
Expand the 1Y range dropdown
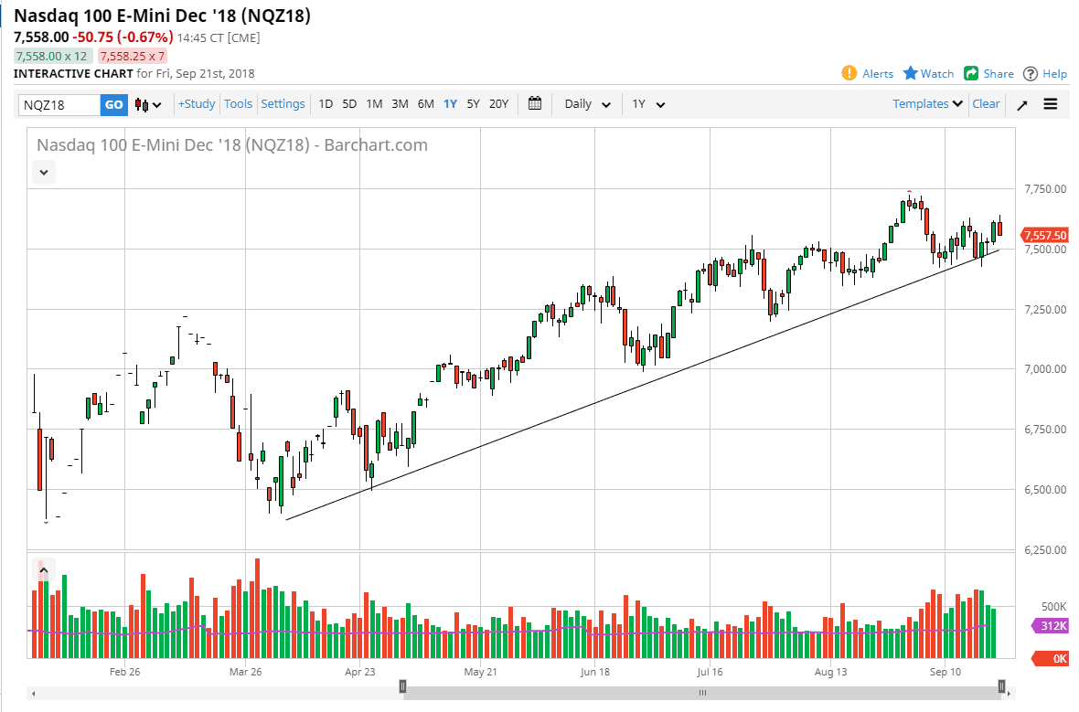pyautogui.click(x=647, y=104)
